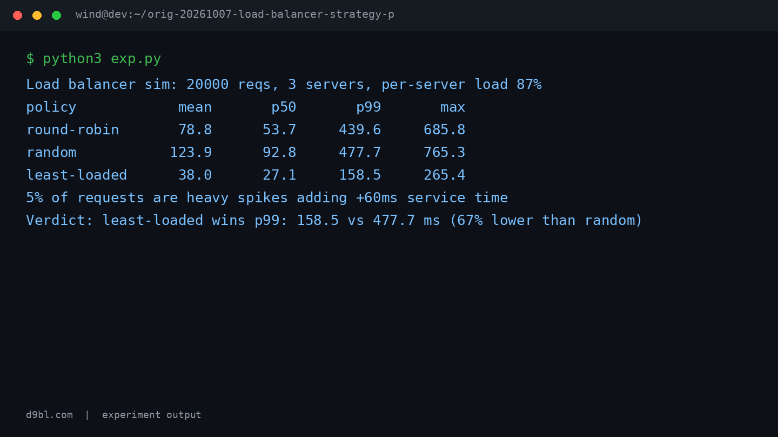Click the heavy spikes description line
Screen dimensions: 778x437
[x=267, y=198]
